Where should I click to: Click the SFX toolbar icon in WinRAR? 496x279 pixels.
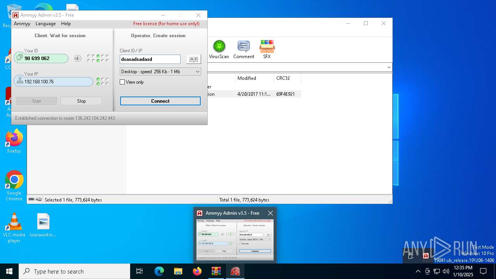267,49
